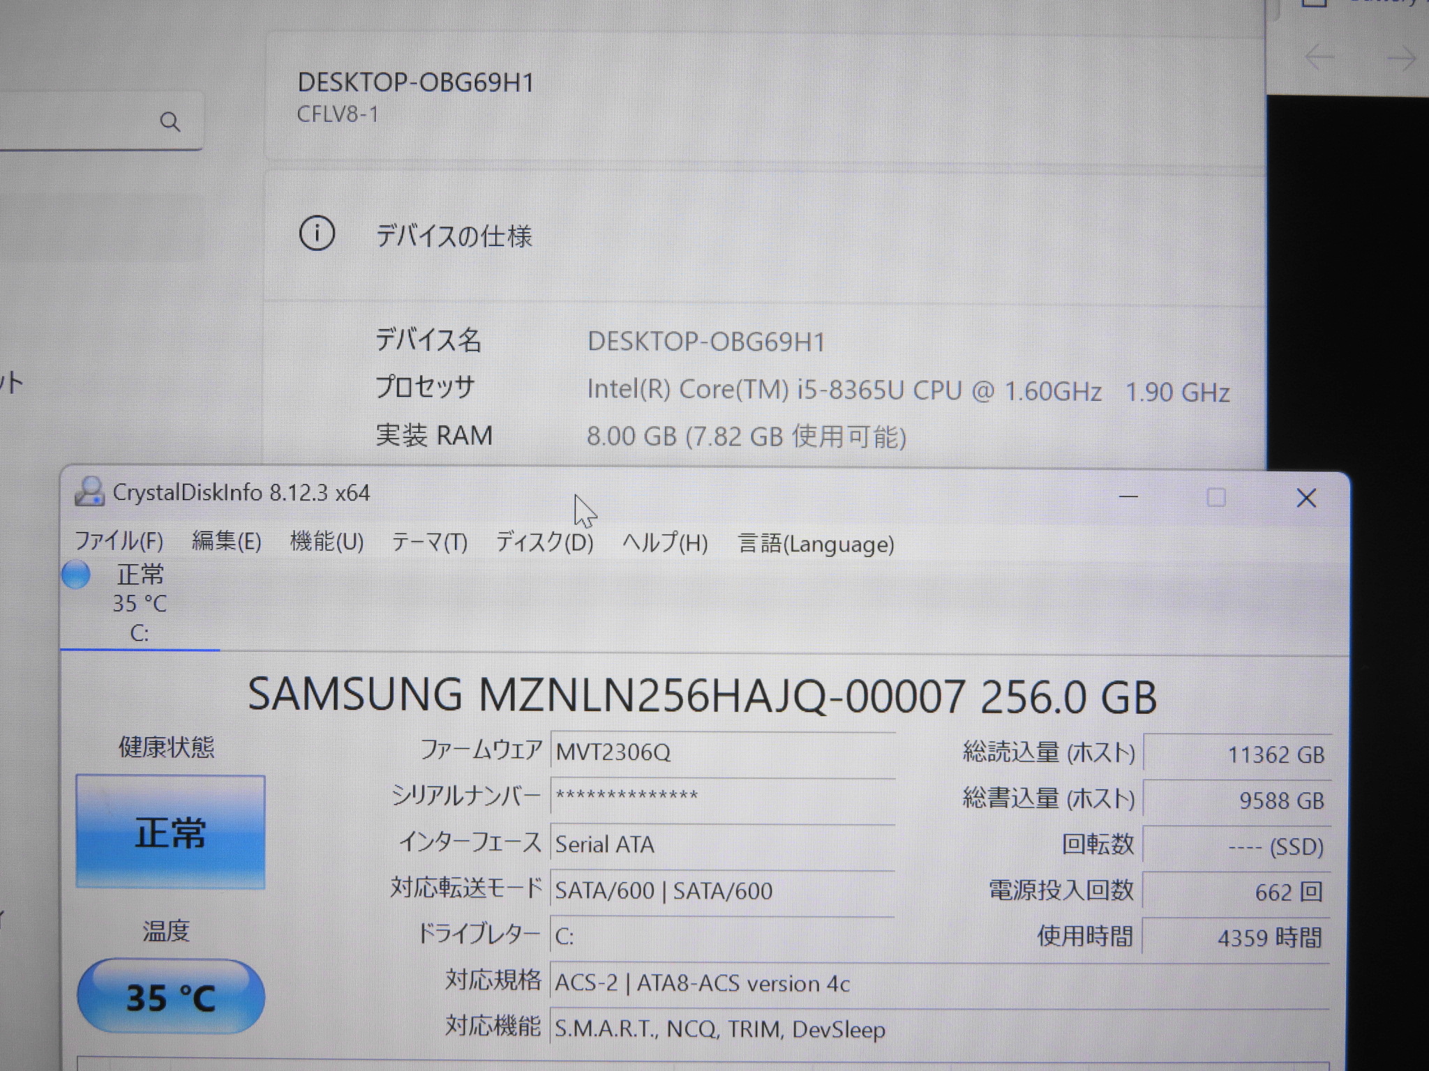Click the info icon beside デバイスの仕様
Image resolution: width=1429 pixels, height=1071 pixels.
(x=317, y=234)
